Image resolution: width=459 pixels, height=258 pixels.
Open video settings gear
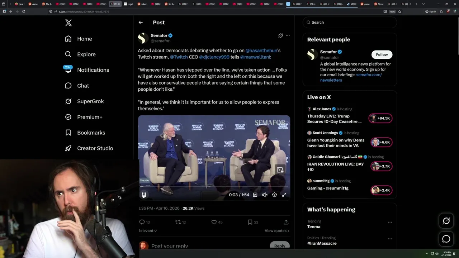pos(274,195)
